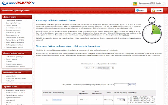The height and width of the screenshot is (105, 168).
Task: Open Lista domen globalnych
Action: coord(15,57)
